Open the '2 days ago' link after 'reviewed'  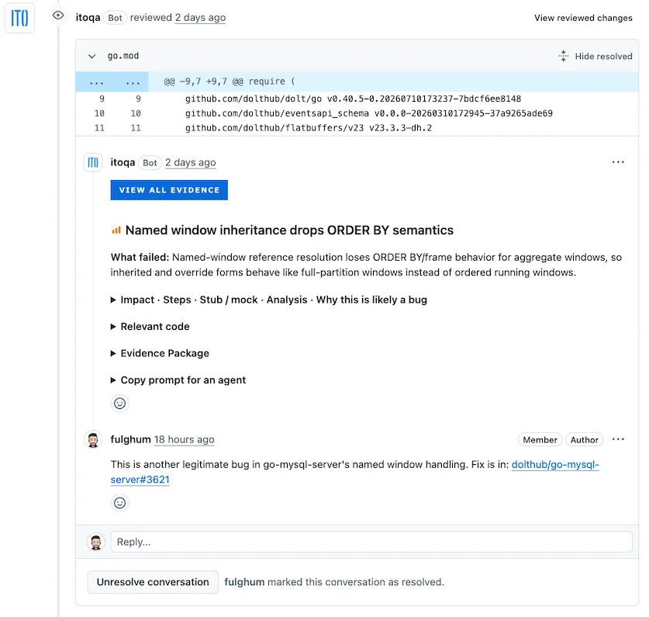coord(200,17)
